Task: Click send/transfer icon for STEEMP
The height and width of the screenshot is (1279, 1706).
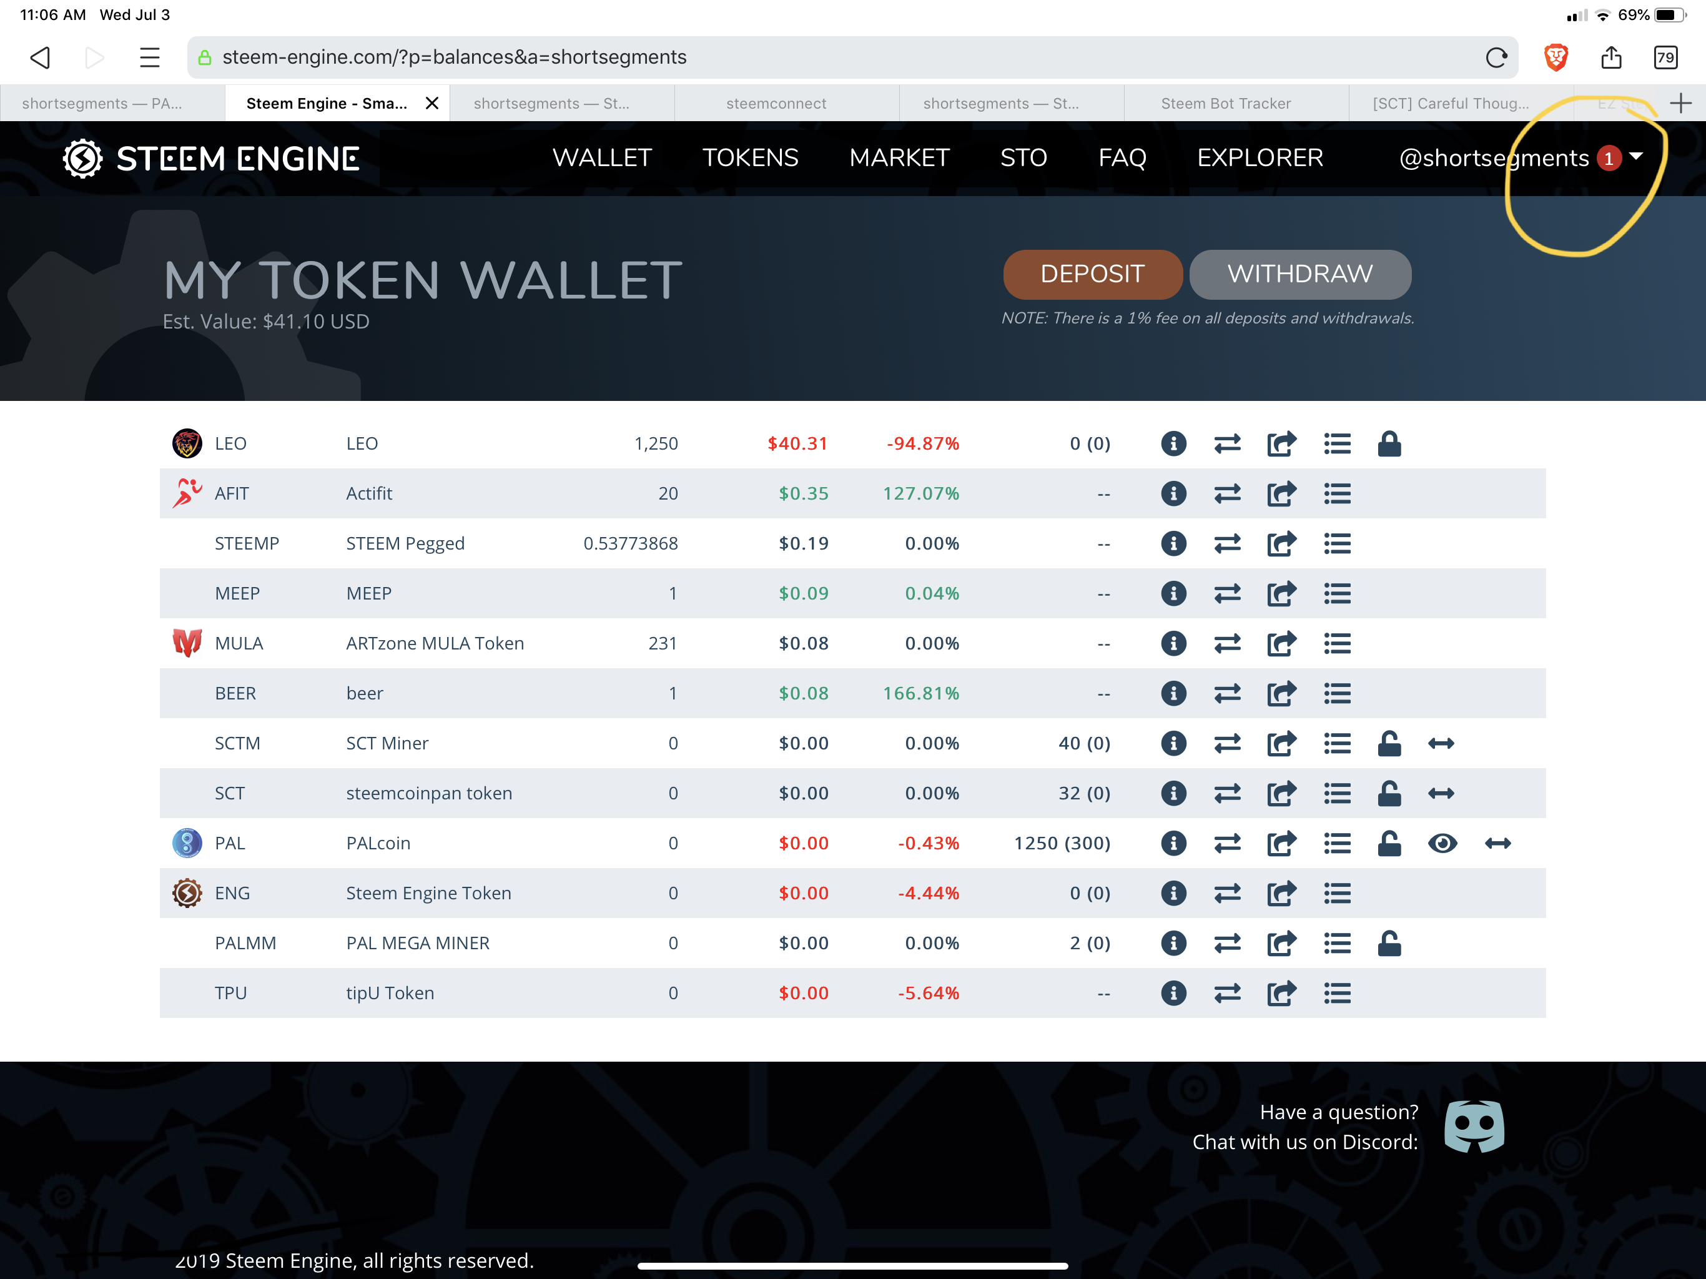Action: click(1281, 544)
